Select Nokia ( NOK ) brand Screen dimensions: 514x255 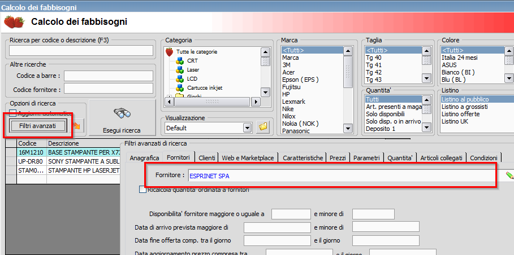click(300, 124)
